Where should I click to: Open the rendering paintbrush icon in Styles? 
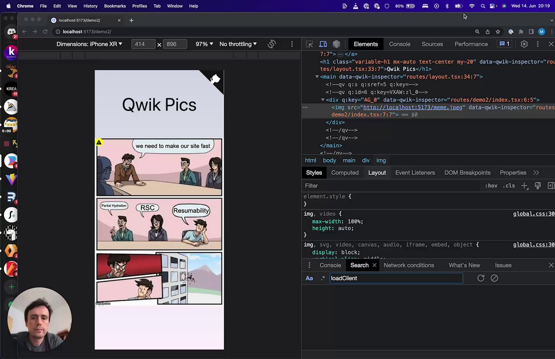pos(538,186)
